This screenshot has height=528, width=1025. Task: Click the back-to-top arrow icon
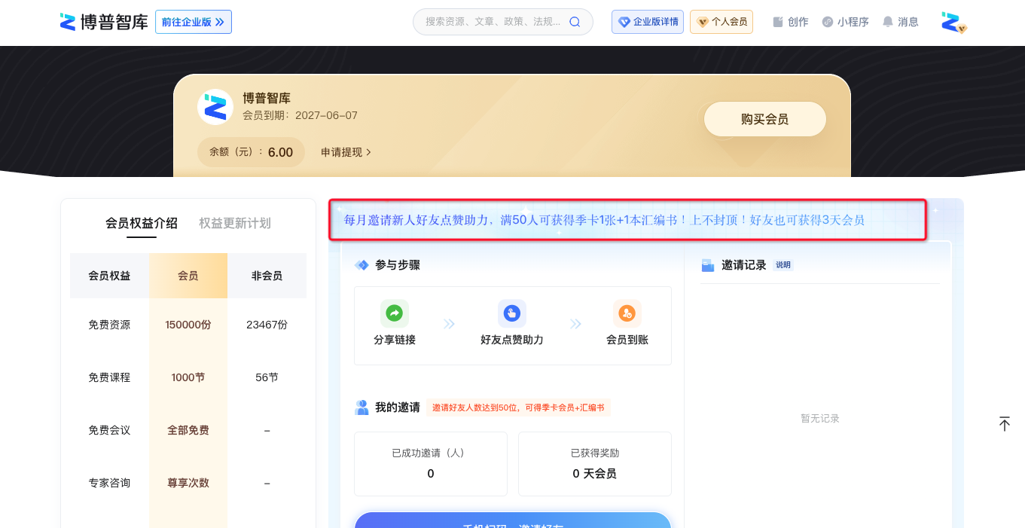click(1005, 423)
